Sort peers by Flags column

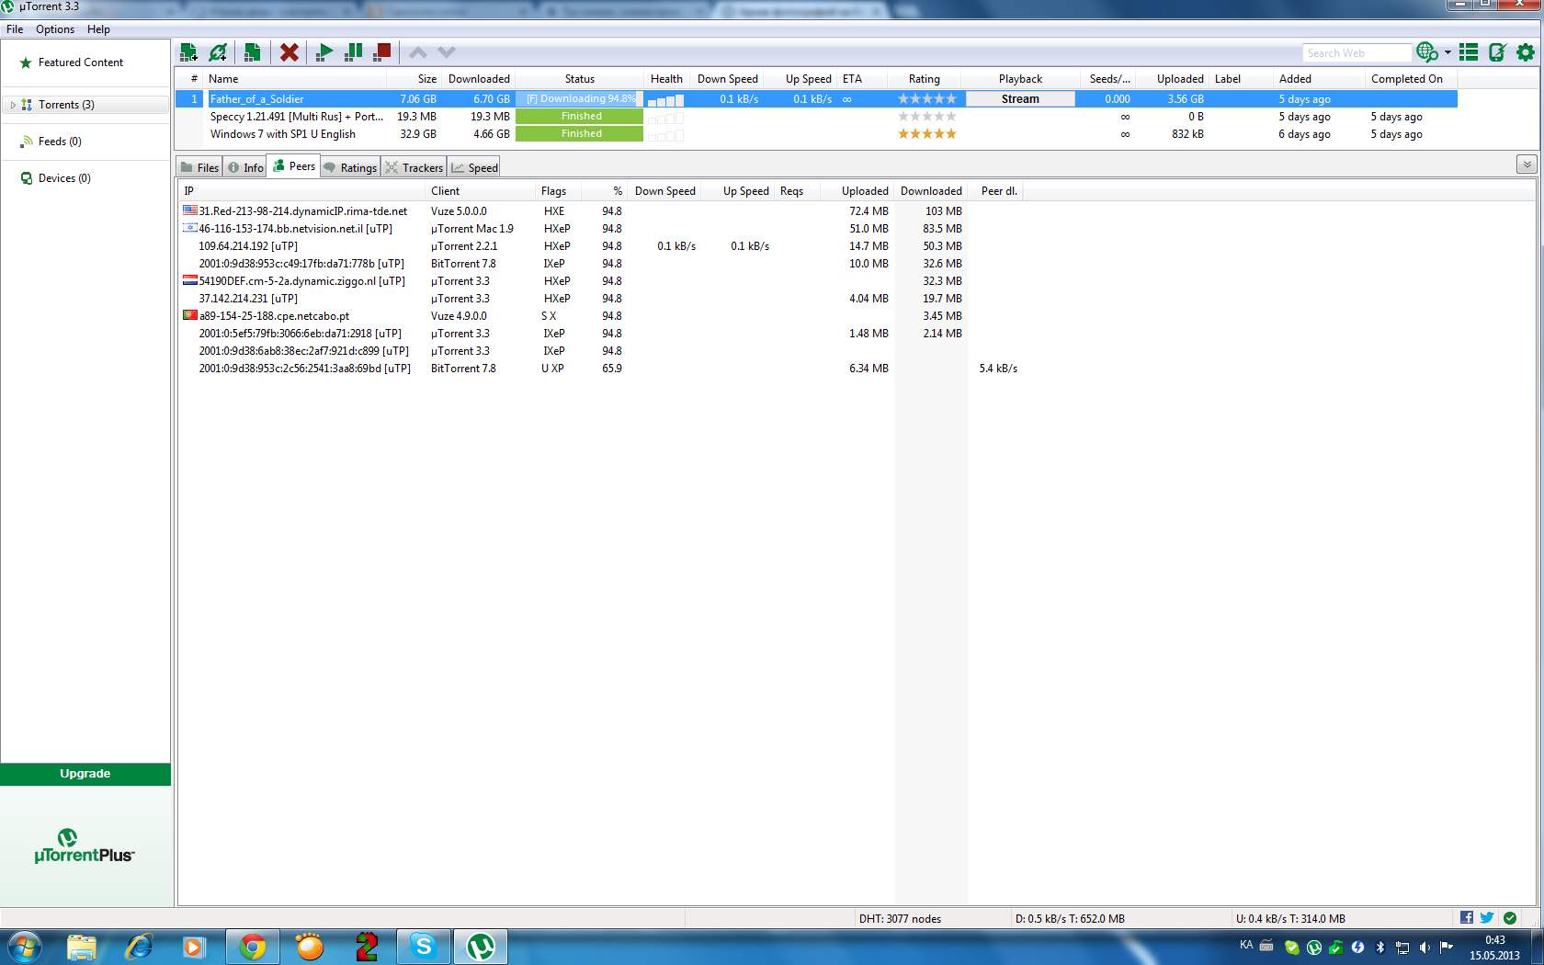tap(558, 191)
